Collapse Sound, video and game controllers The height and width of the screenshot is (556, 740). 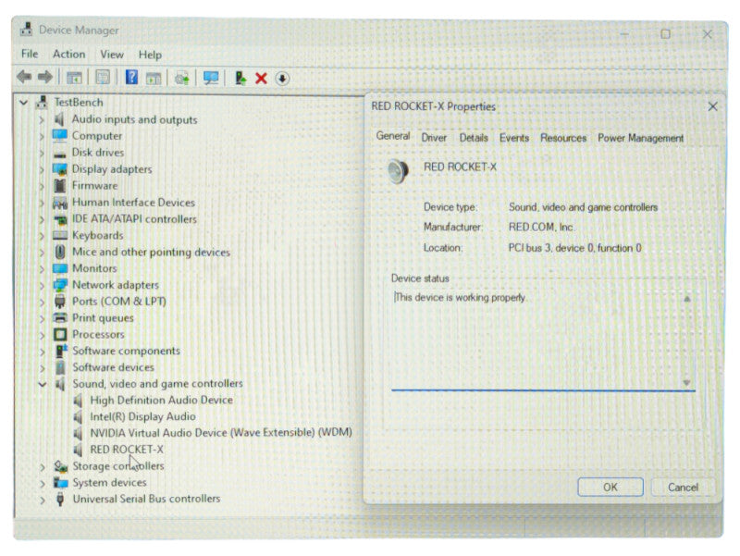(x=43, y=384)
